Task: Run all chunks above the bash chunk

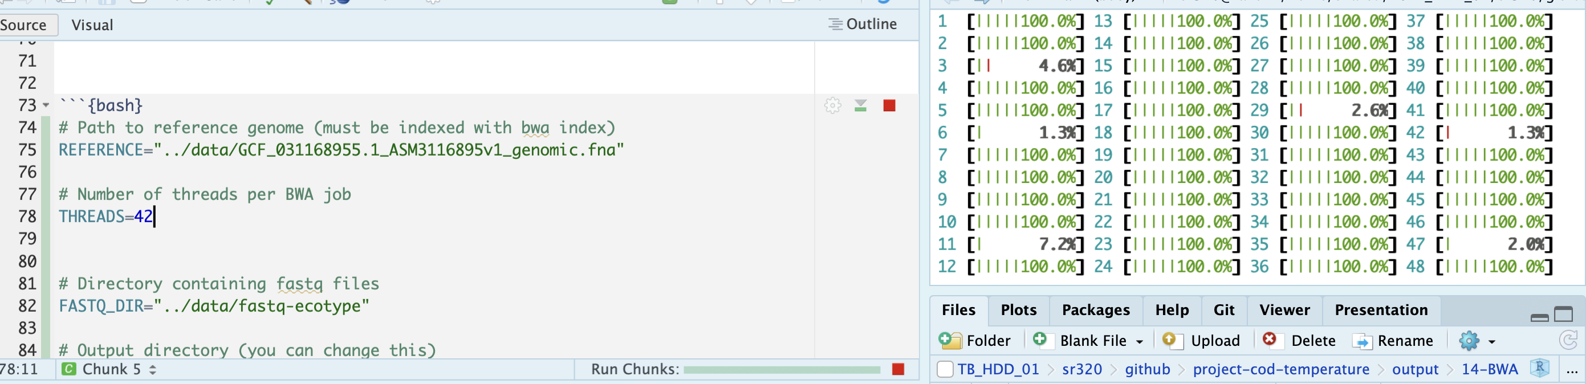Action: [861, 106]
